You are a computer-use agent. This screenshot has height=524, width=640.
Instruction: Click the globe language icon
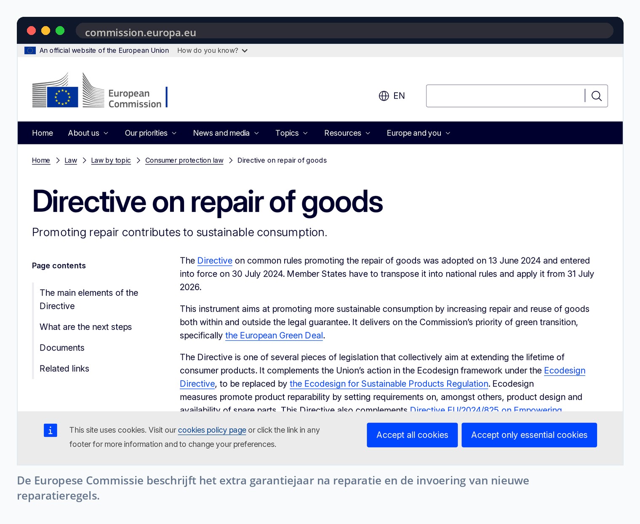click(x=384, y=96)
